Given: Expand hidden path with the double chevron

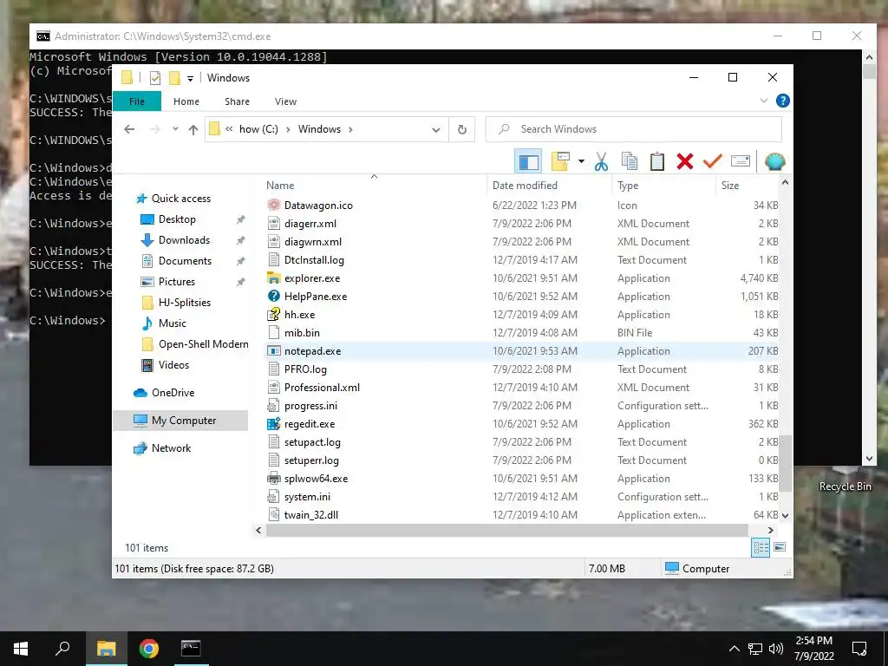Looking at the screenshot, I should (x=229, y=129).
